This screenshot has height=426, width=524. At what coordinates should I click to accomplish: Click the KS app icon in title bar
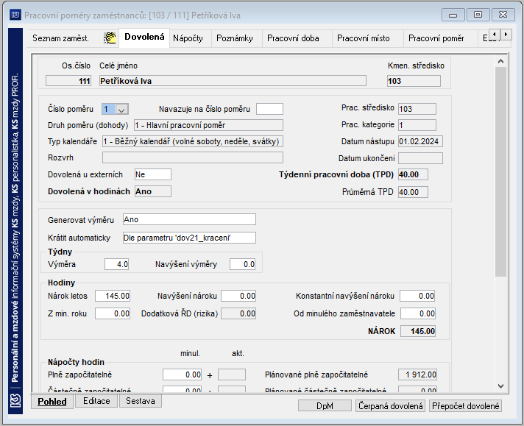(x=15, y=15)
